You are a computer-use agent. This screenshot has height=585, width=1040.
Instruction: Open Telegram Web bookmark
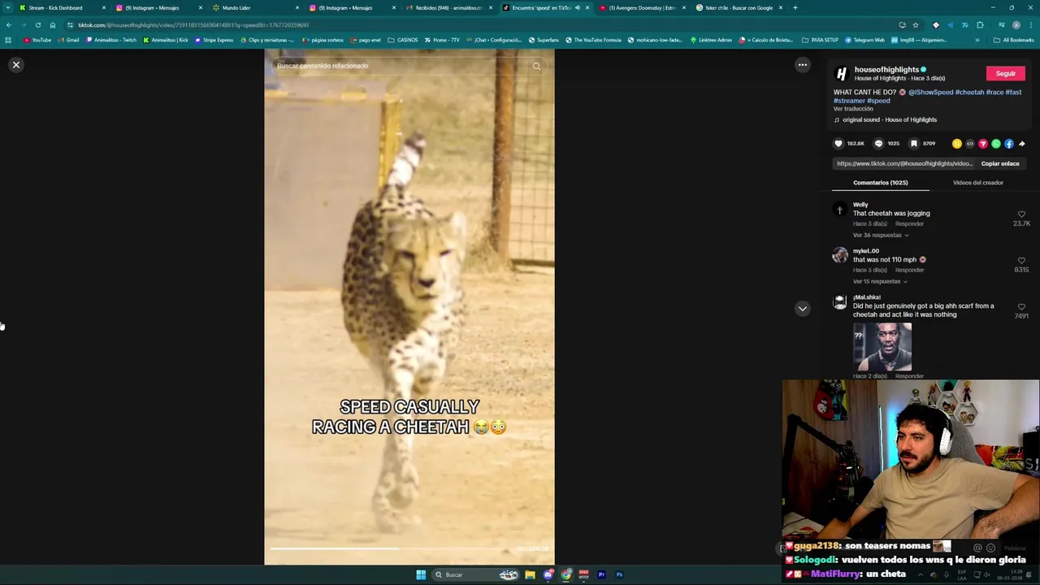pos(864,40)
